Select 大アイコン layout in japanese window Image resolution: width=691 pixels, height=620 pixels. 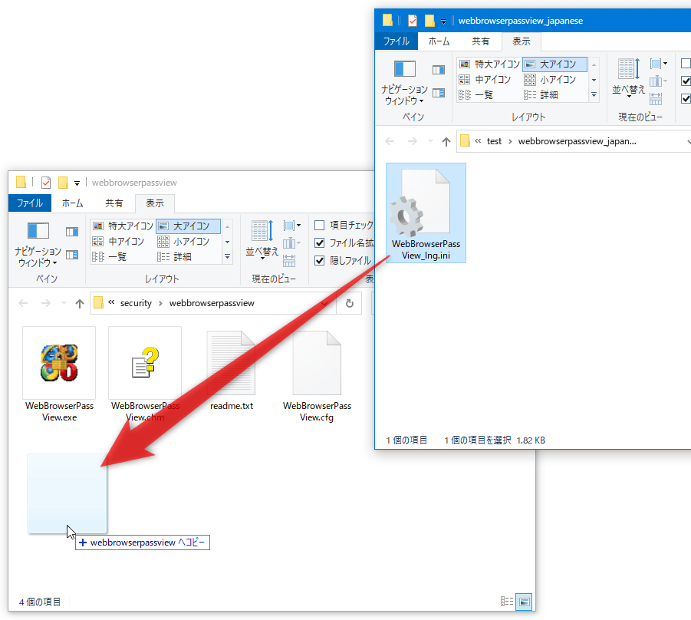tap(554, 64)
